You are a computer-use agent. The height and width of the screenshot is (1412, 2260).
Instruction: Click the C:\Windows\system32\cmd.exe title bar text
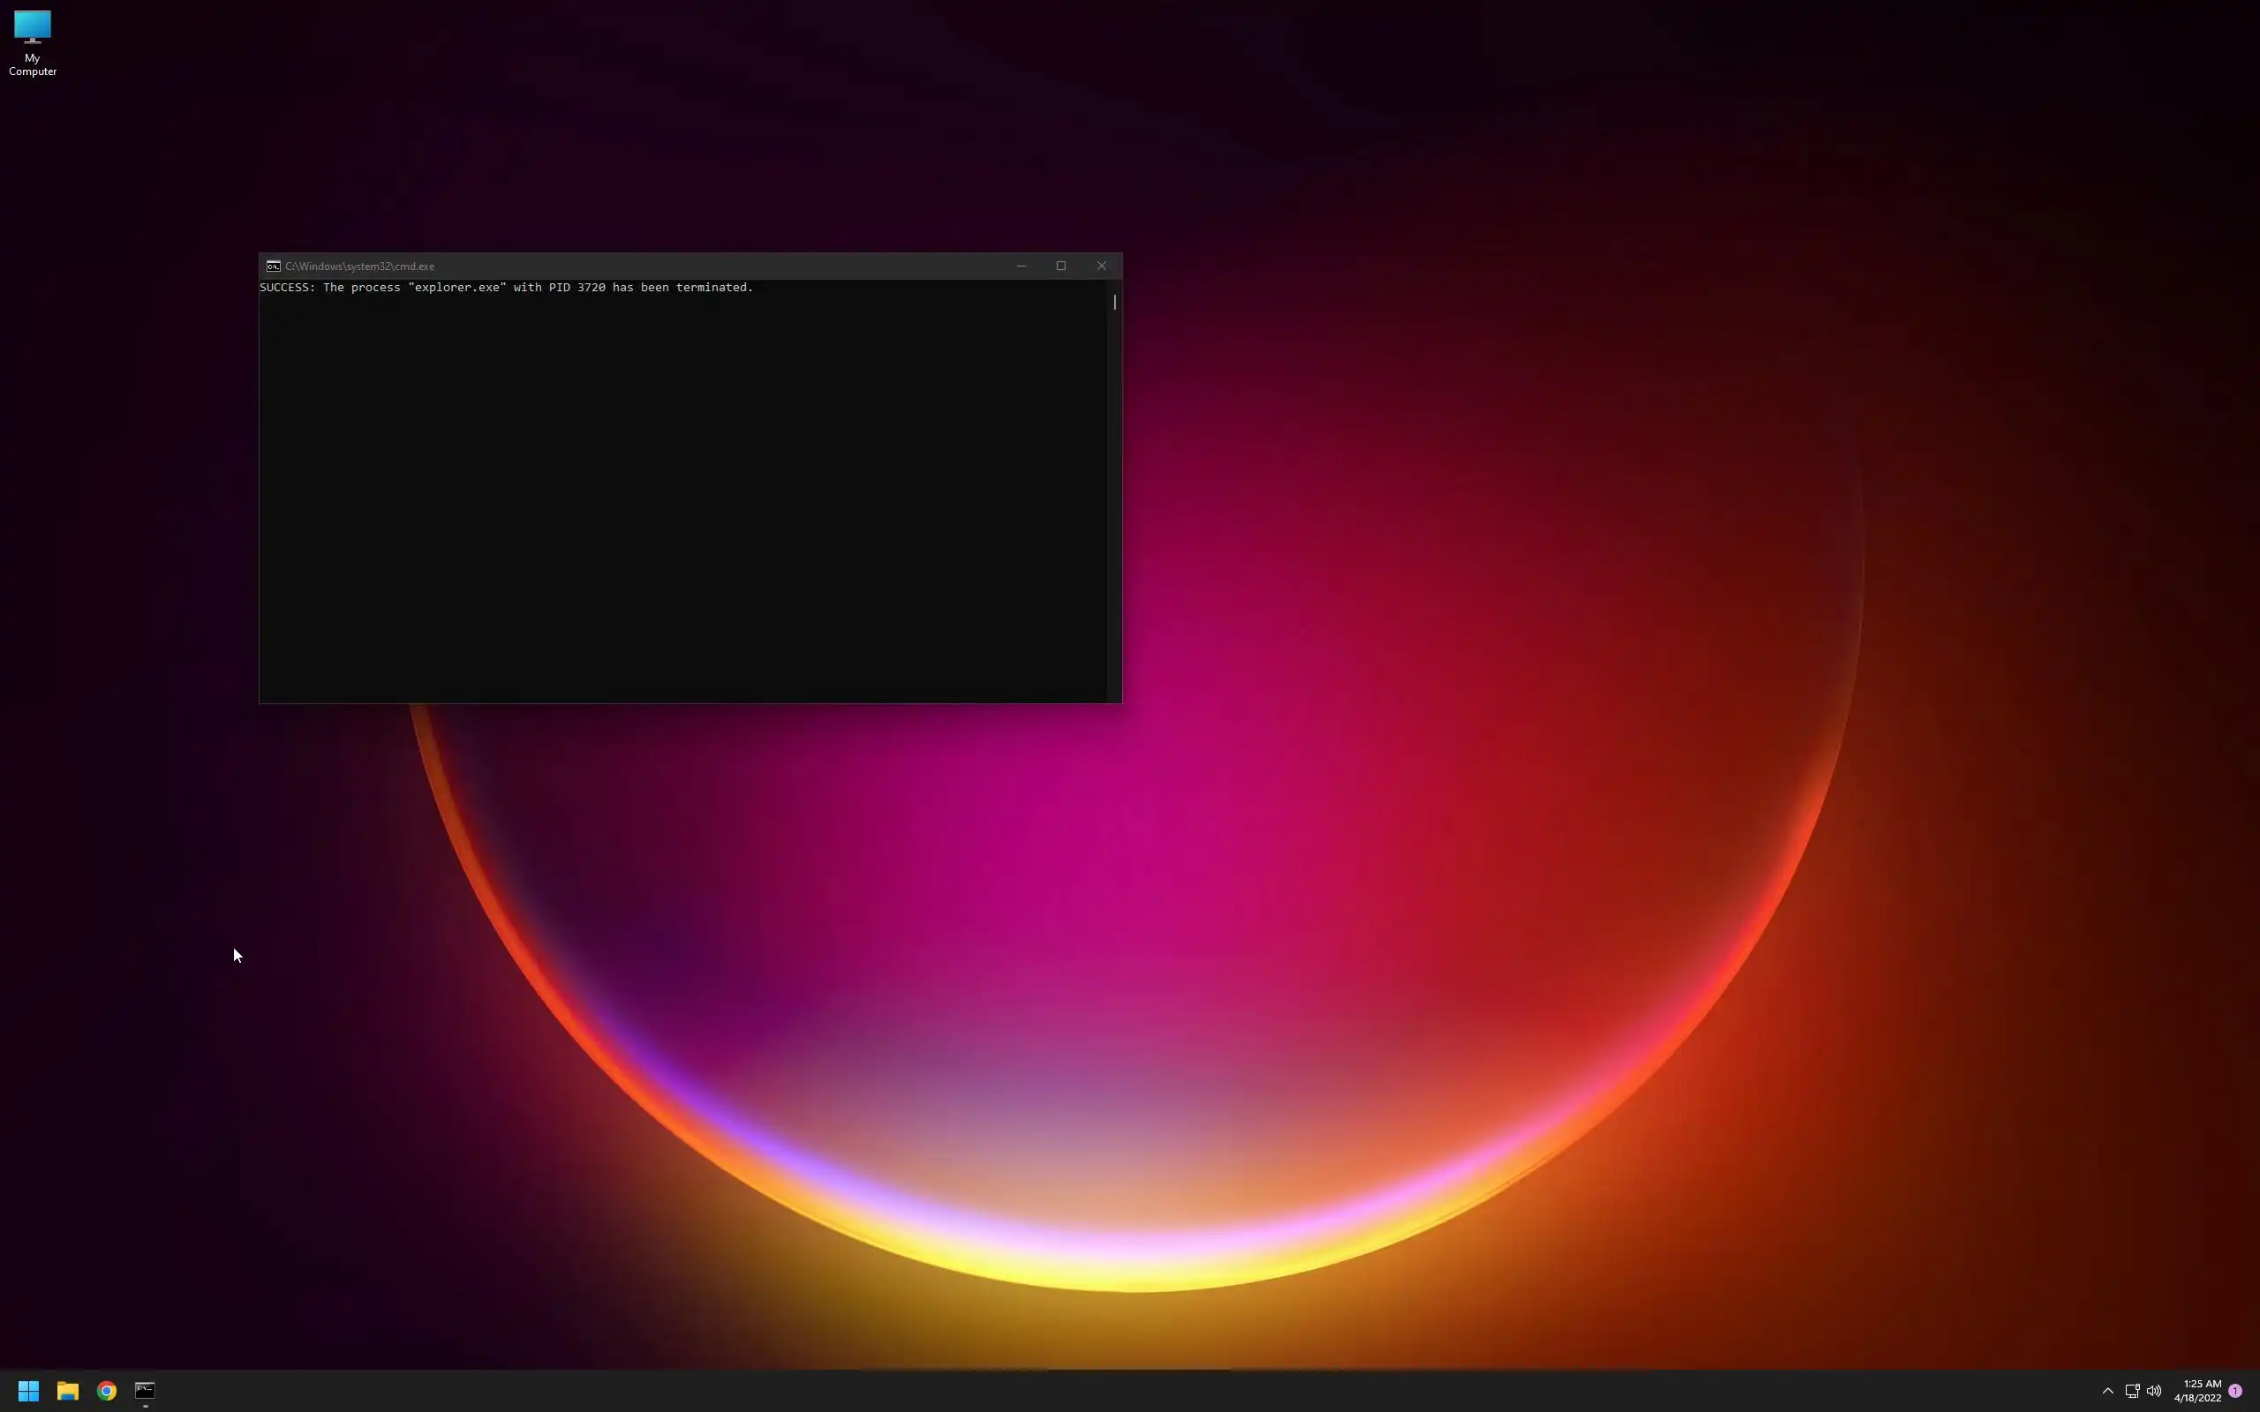(x=359, y=267)
